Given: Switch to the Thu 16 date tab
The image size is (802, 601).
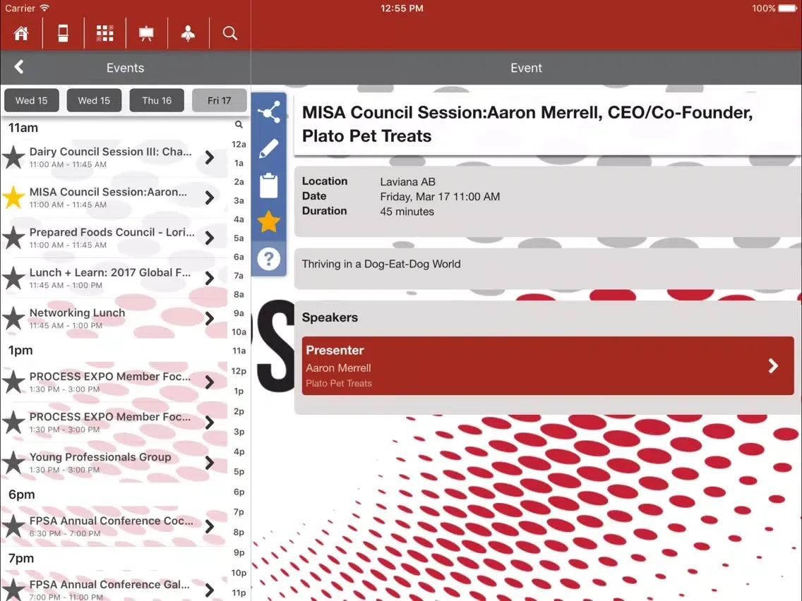Looking at the screenshot, I should coord(157,100).
